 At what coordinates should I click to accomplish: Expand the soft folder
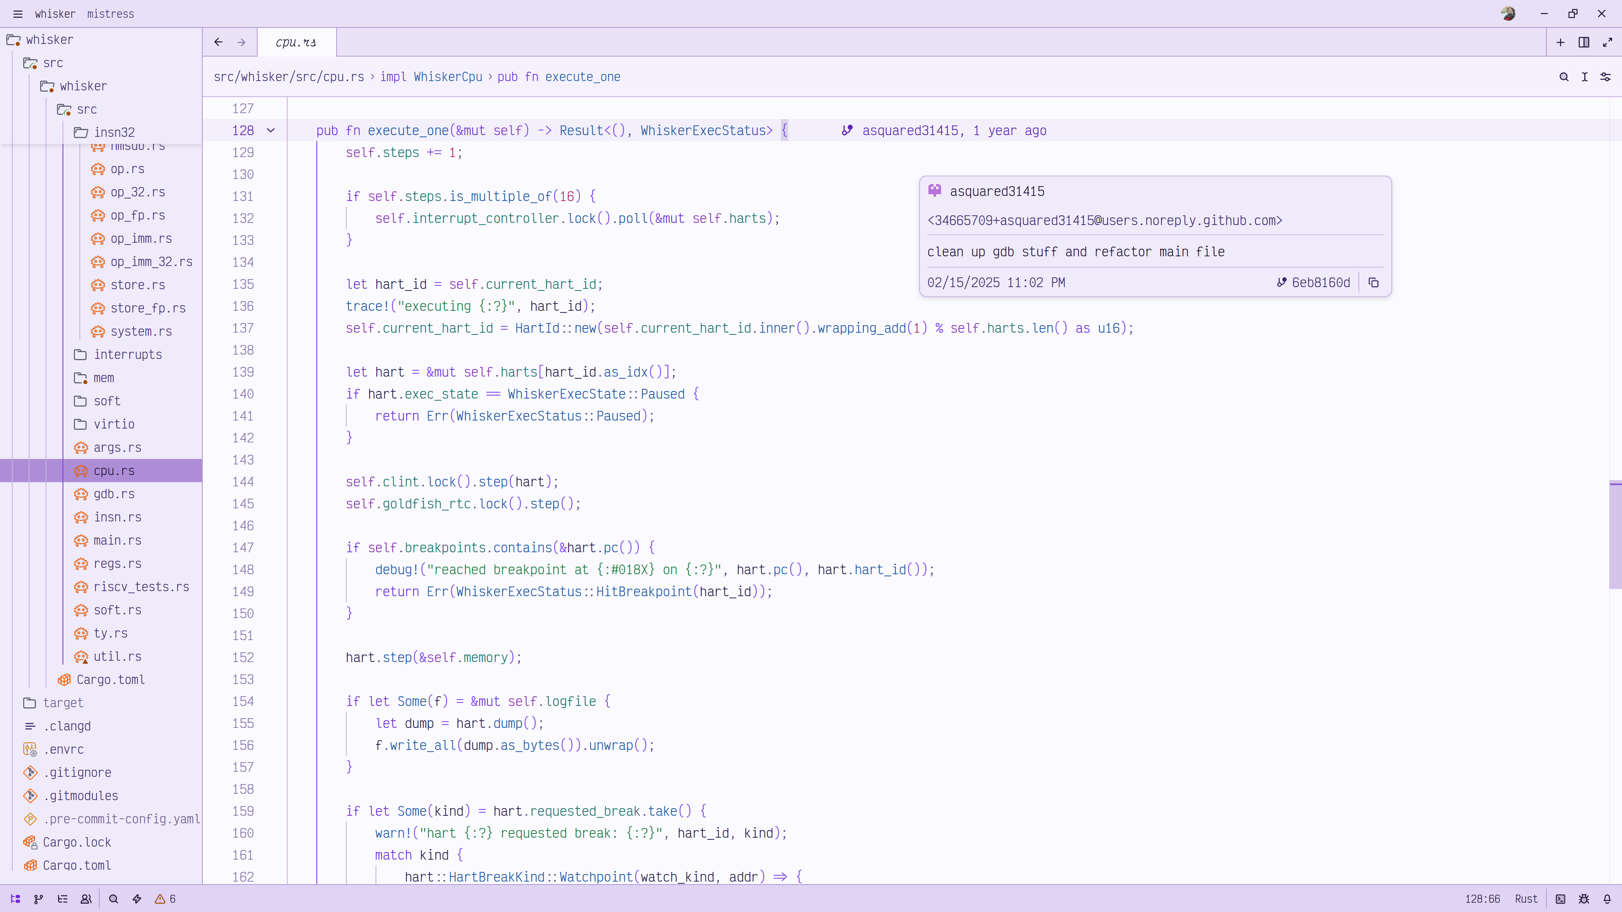[101, 401]
